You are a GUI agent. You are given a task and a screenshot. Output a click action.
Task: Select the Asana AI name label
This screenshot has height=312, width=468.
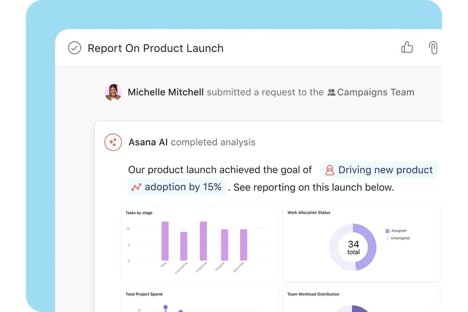[x=148, y=142]
